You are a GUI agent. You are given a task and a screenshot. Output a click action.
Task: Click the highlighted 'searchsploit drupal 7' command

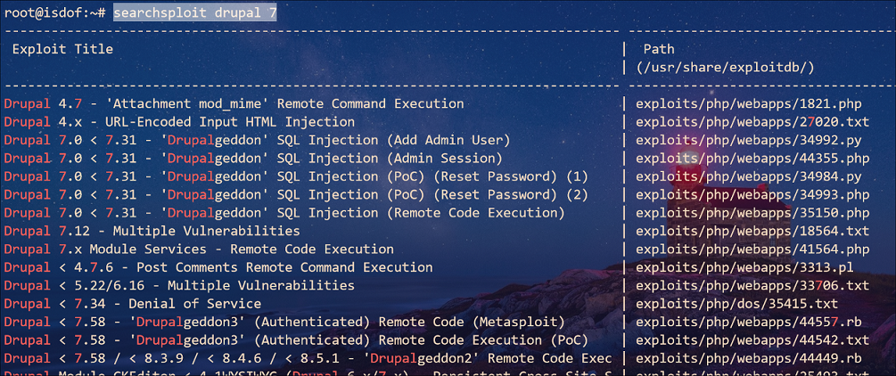[x=195, y=12]
